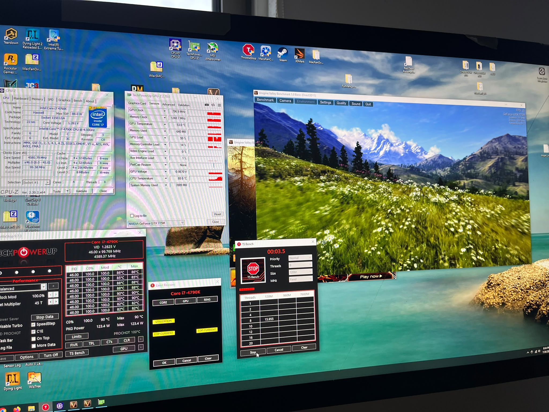The image size is (549, 412).
Task: Click the camera screenshot icon in GPU-Z
Action: pos(207,105)
